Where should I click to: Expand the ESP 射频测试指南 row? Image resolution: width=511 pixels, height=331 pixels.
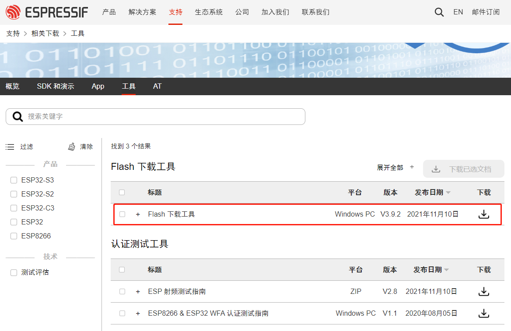[x=138, y=291]
